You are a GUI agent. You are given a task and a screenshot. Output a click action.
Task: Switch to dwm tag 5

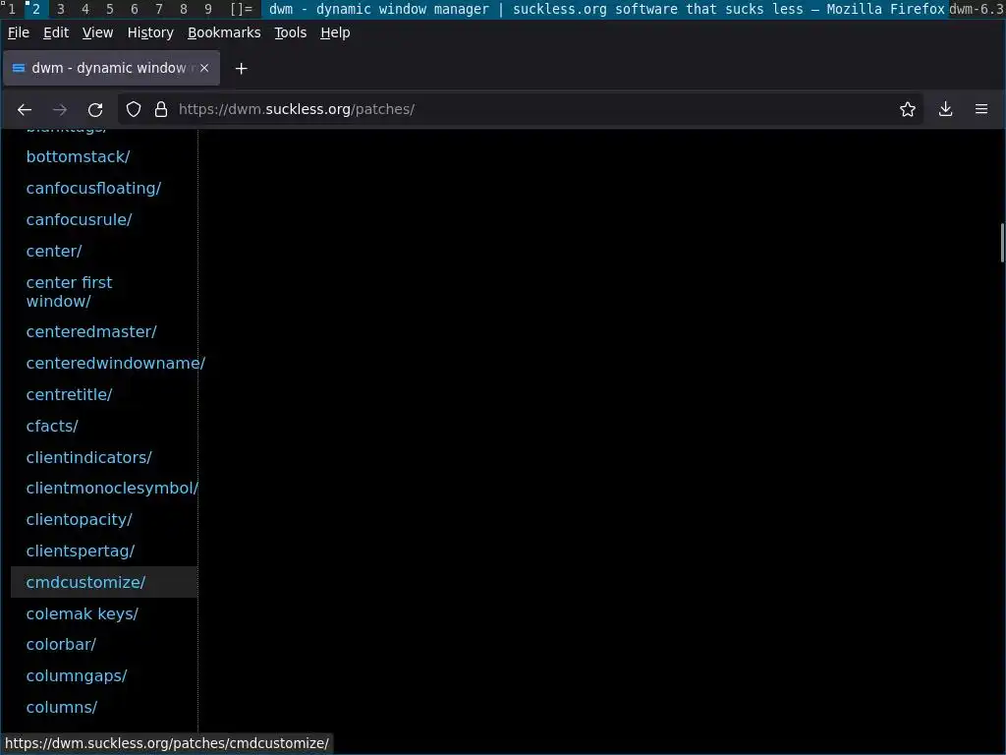110,9
